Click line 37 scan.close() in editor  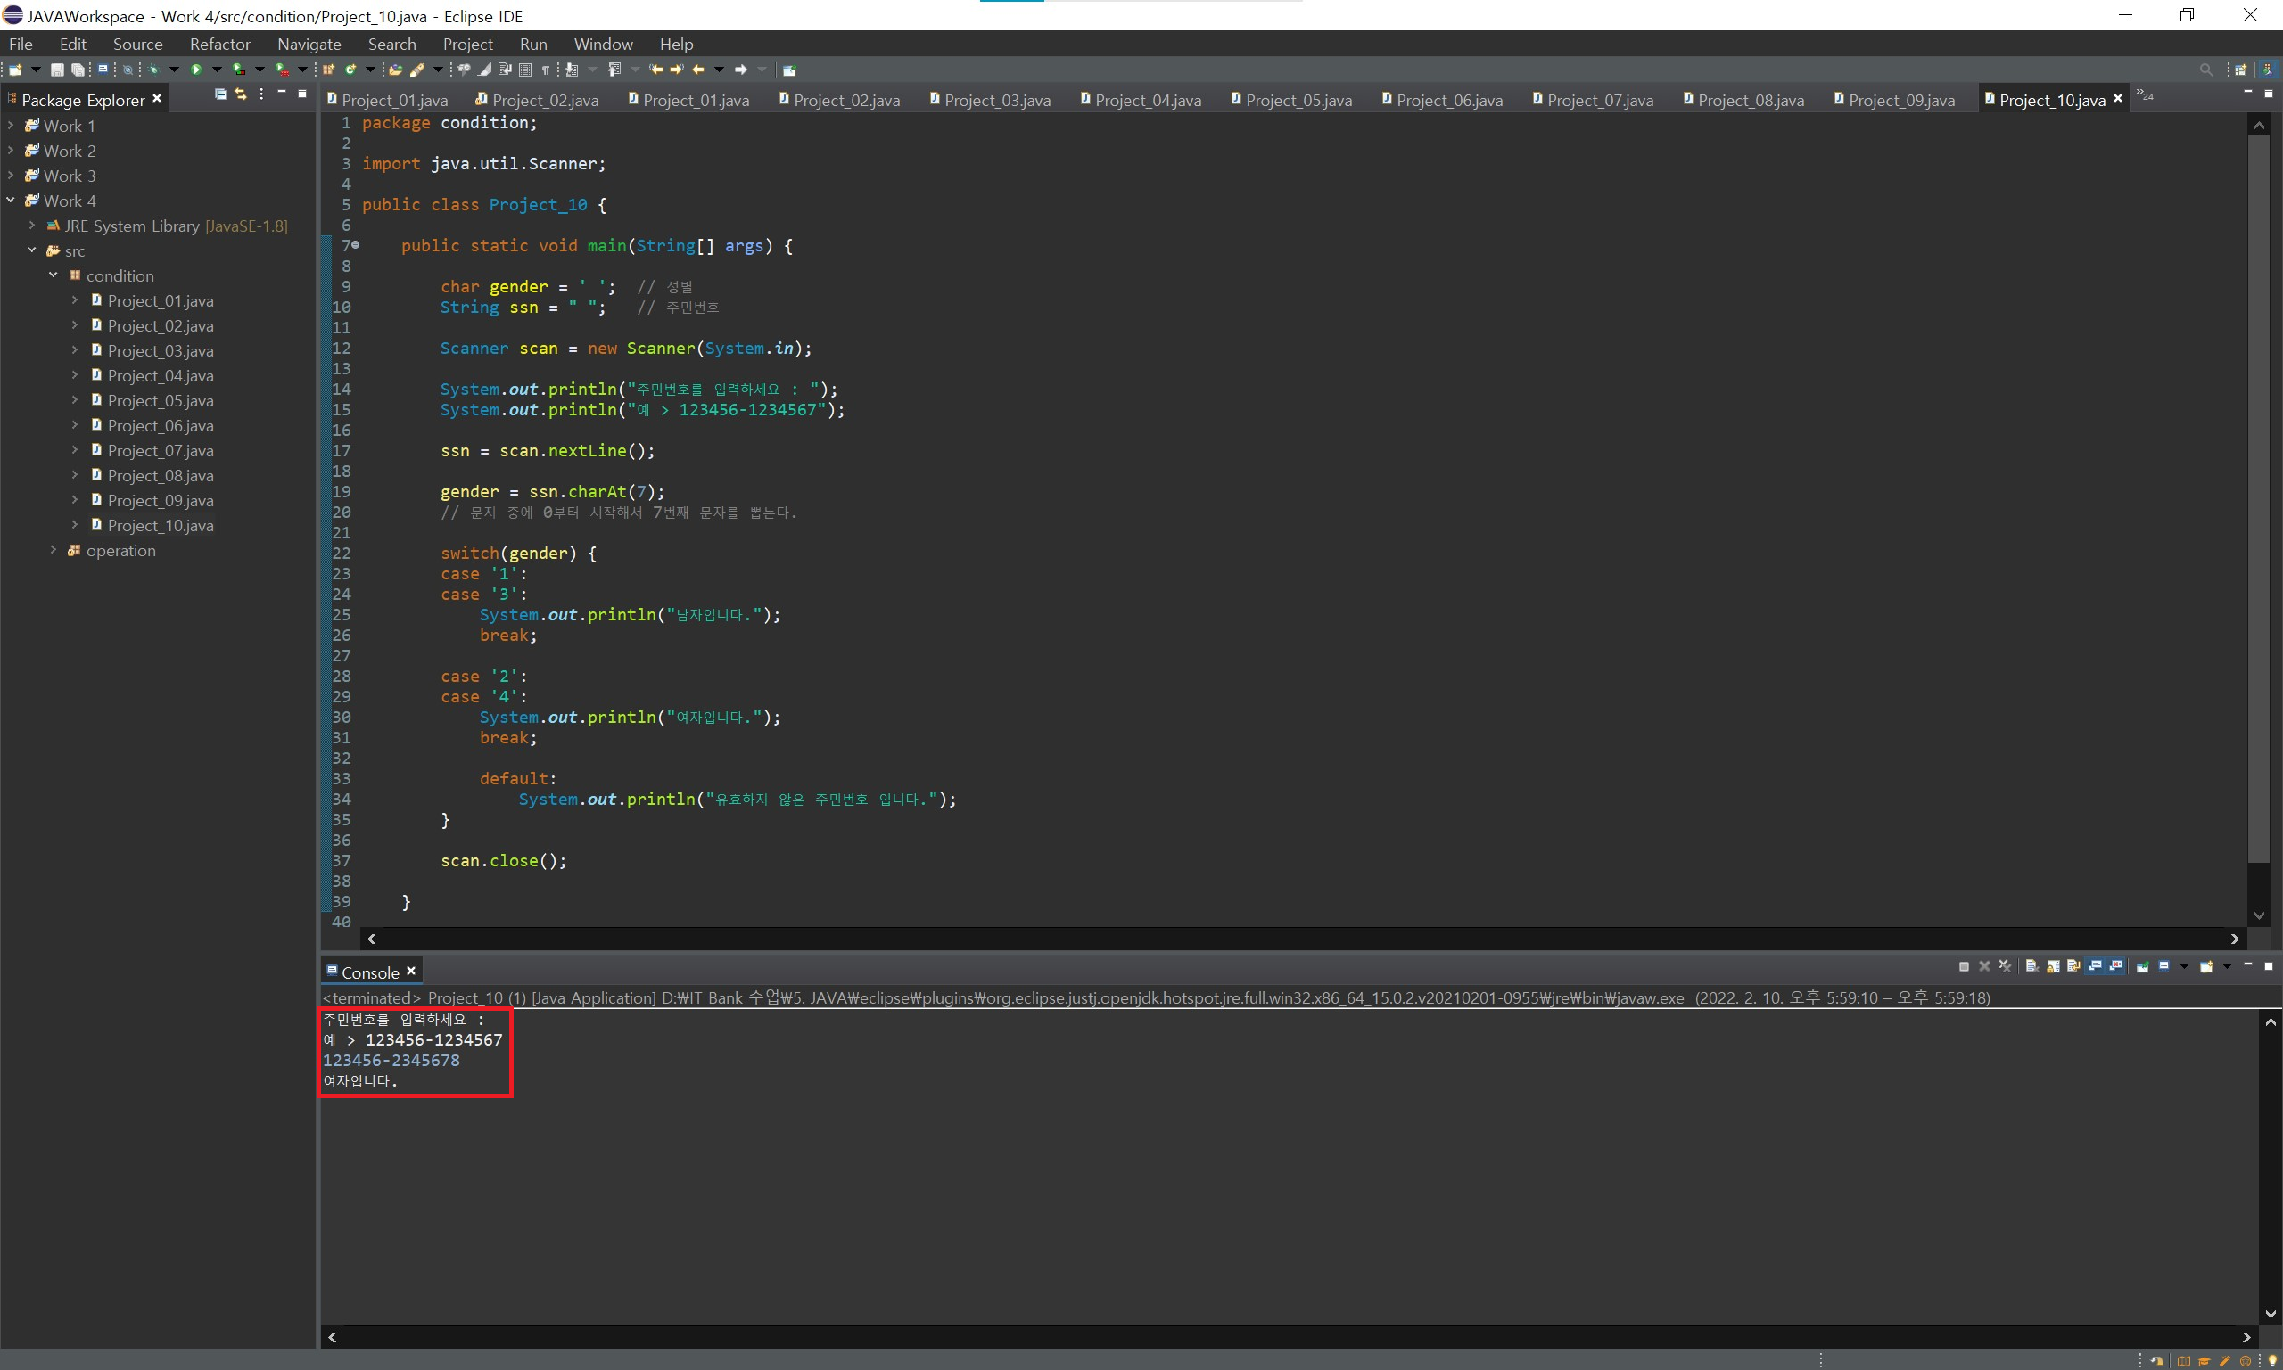(x=503, y=860)
